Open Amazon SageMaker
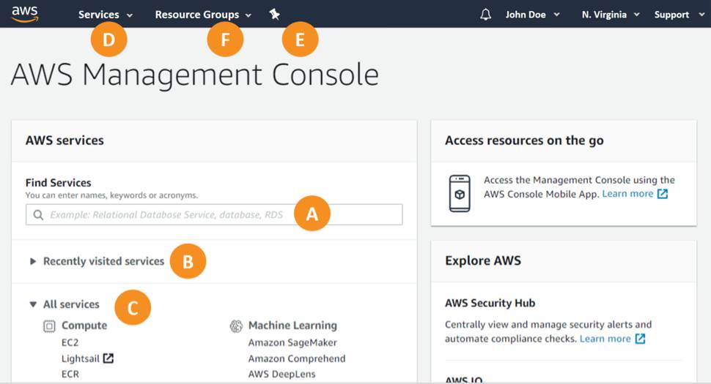 tap(292, 343)
